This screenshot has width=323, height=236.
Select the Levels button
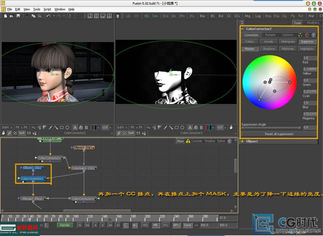268,42
